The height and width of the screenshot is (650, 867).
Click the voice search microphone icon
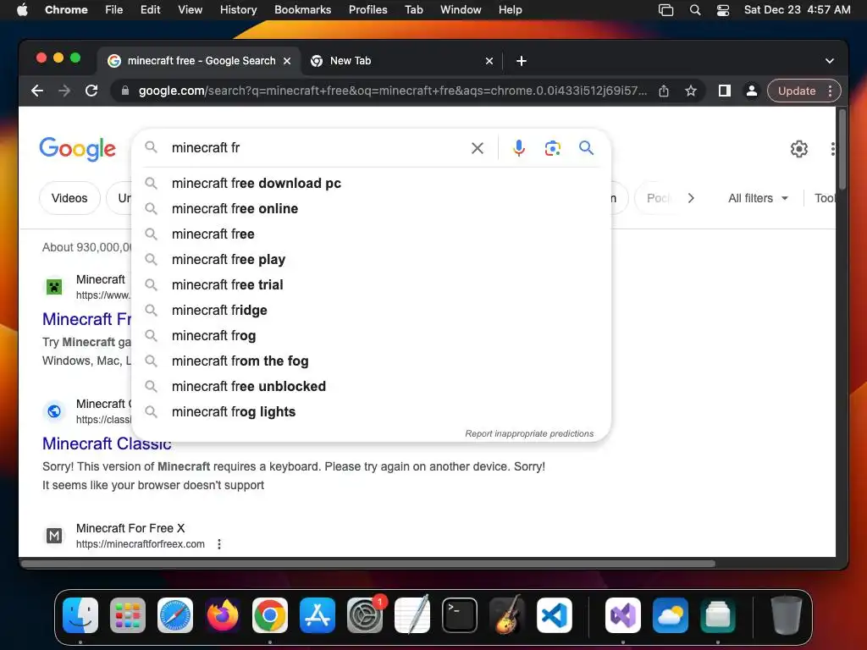[x=519, y=148]
